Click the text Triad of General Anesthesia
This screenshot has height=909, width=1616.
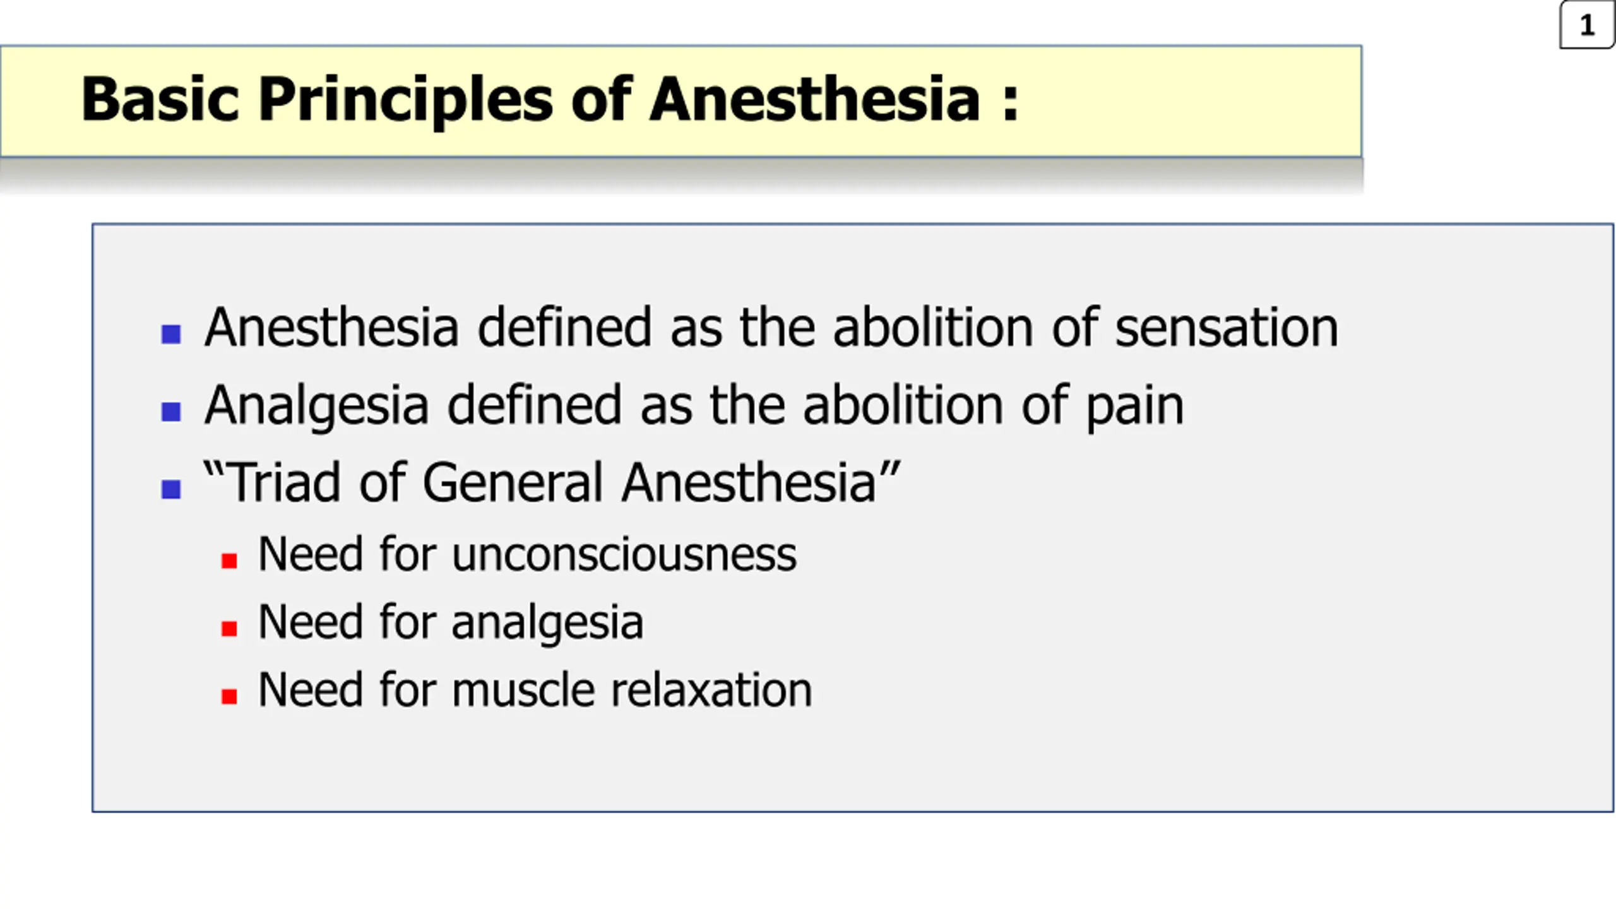552,482
